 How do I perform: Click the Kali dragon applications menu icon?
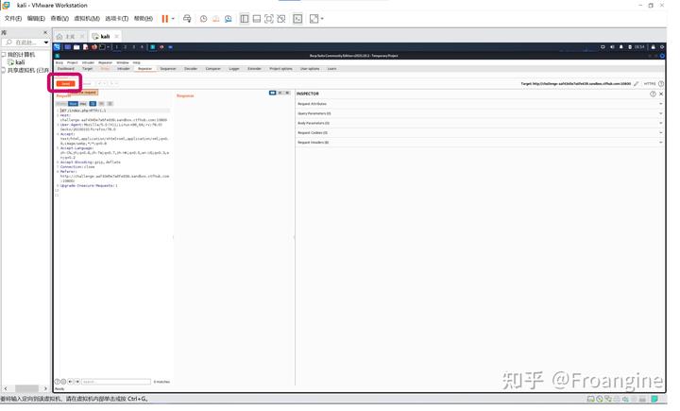(x=57, y=47)
